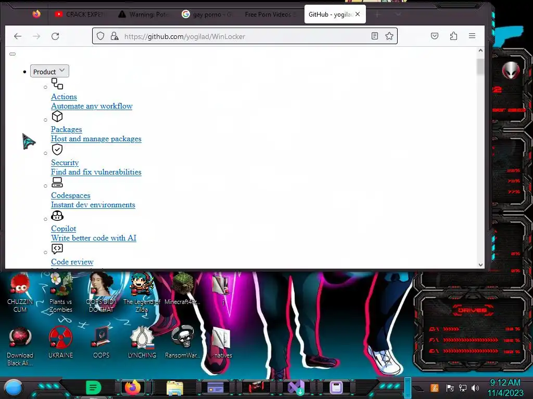533x399 pixels.
Task: Click the Java update tray icon
Action: tap(435, 388)
